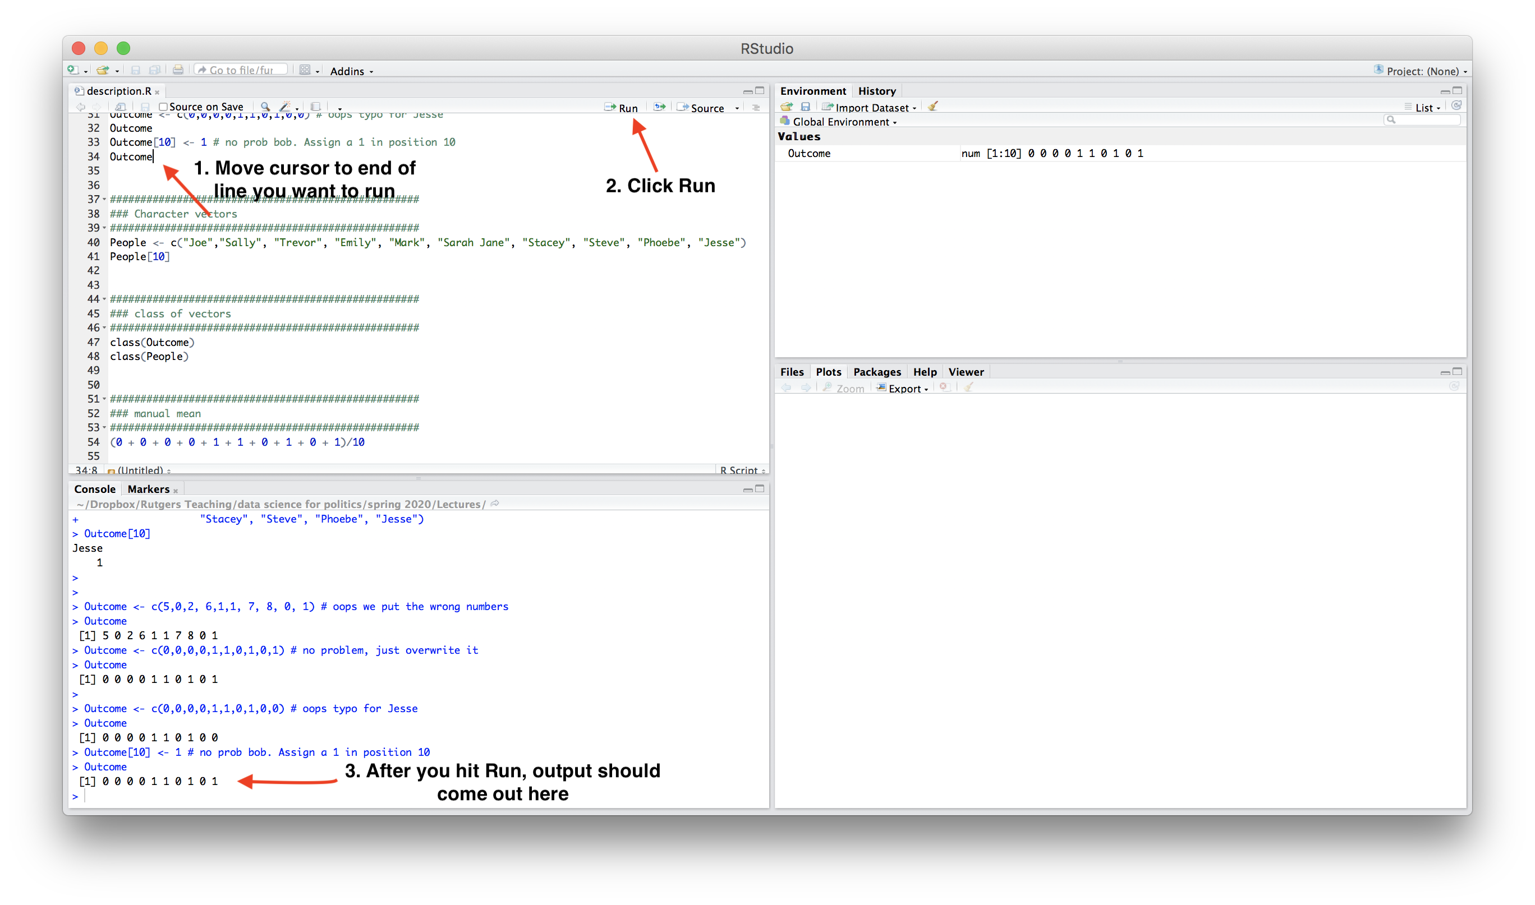Click the code tools magic wand icon
The image size is (1535, 905).
(285, 107)
